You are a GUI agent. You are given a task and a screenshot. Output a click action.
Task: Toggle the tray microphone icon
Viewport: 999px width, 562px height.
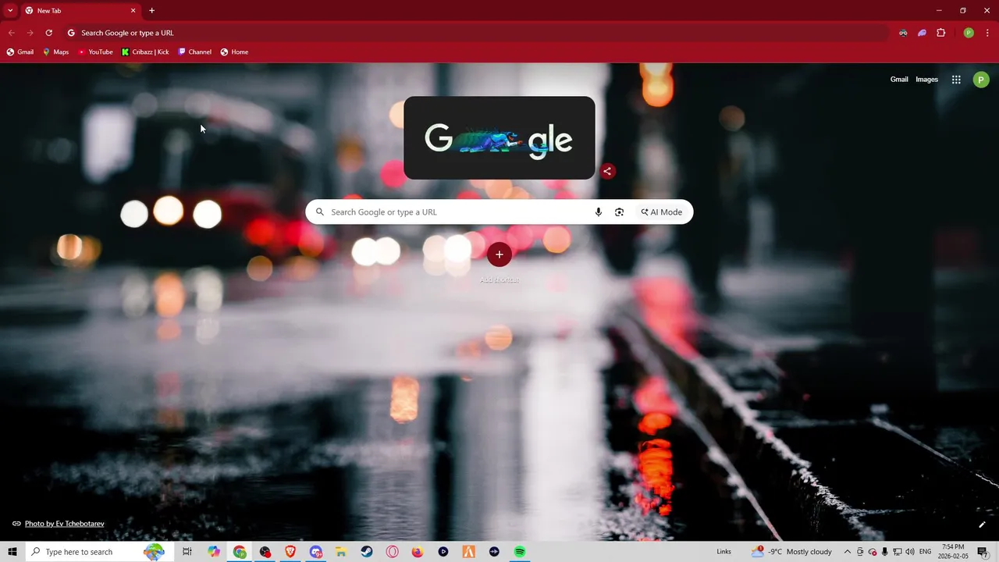pyautogui.click(x=885, y=552)
